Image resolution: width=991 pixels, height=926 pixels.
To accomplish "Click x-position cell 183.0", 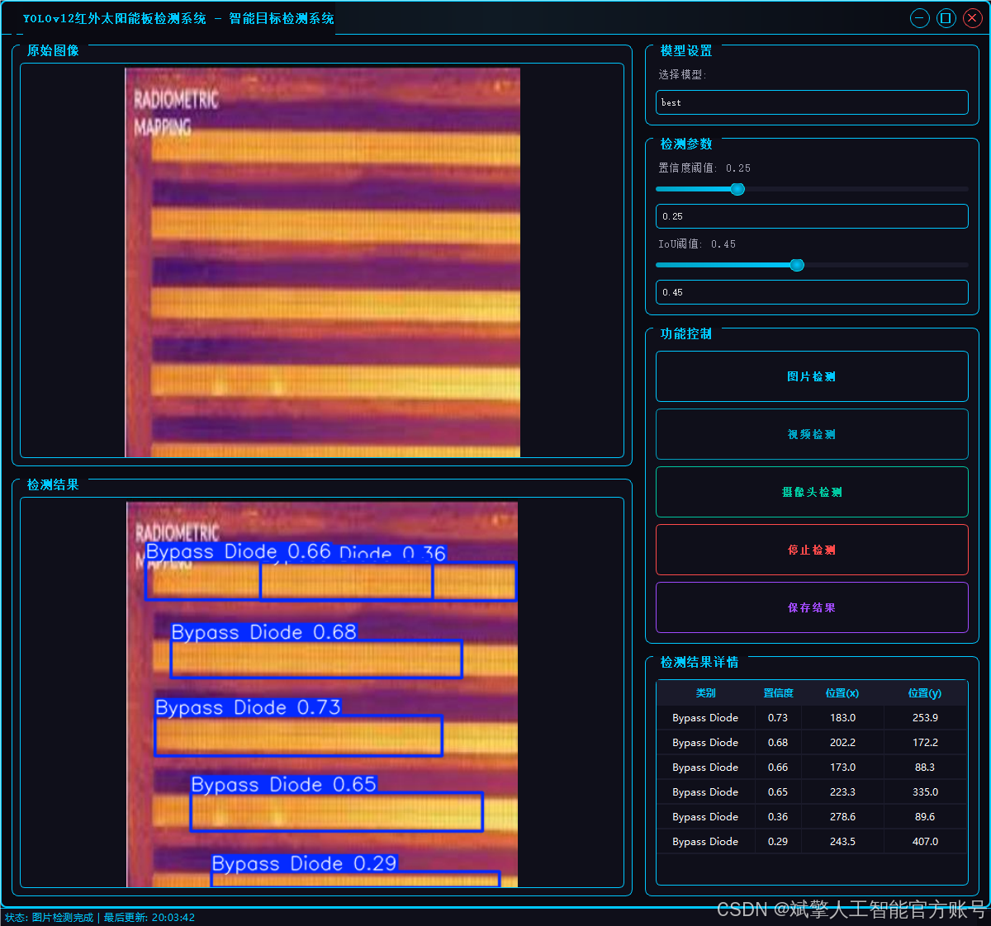I will pos(842,718).
